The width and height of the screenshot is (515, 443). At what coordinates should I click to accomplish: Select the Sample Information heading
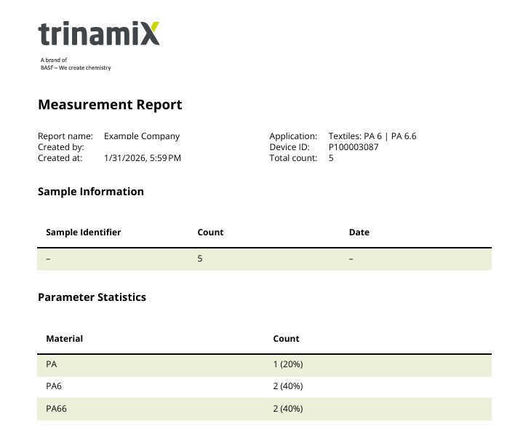click(91, 192)
